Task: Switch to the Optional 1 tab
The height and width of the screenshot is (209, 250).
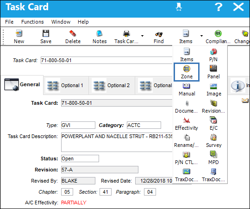Action: (66, 85)
